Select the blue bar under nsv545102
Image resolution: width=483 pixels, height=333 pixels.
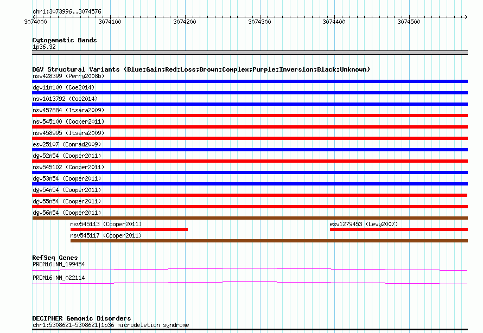250,172
